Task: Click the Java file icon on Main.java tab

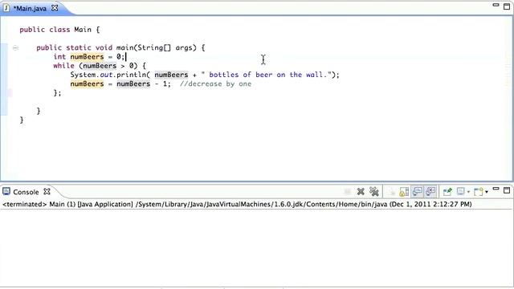Action: [6, 8]
